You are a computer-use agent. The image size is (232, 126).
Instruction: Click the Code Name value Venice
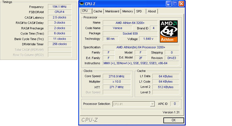pyautogui.click(x=117, y=28)
